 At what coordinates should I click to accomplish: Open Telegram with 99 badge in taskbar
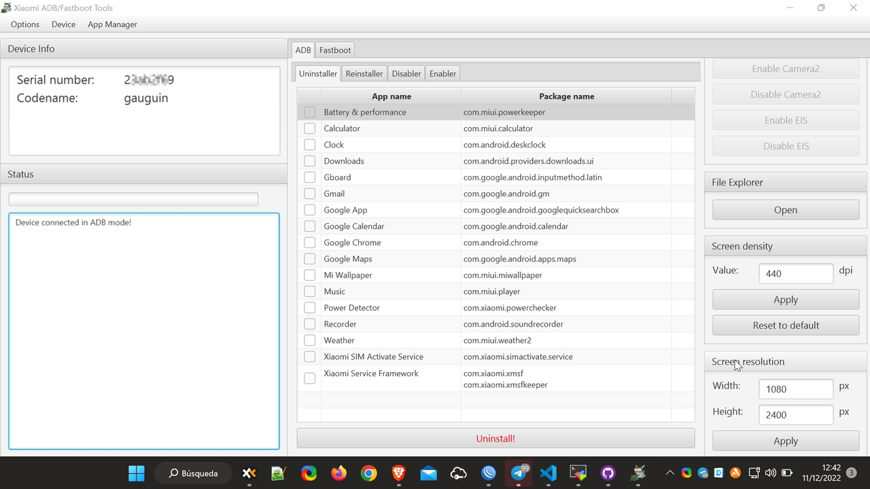(519, 473)
